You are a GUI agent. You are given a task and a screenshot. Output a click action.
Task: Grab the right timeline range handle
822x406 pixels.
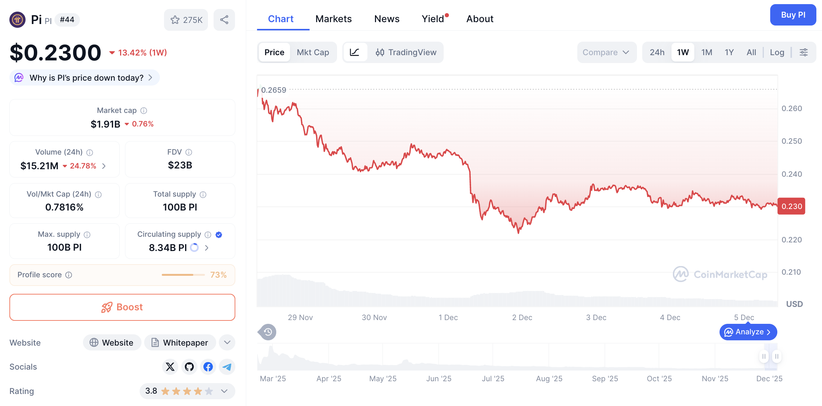(777, 356)
